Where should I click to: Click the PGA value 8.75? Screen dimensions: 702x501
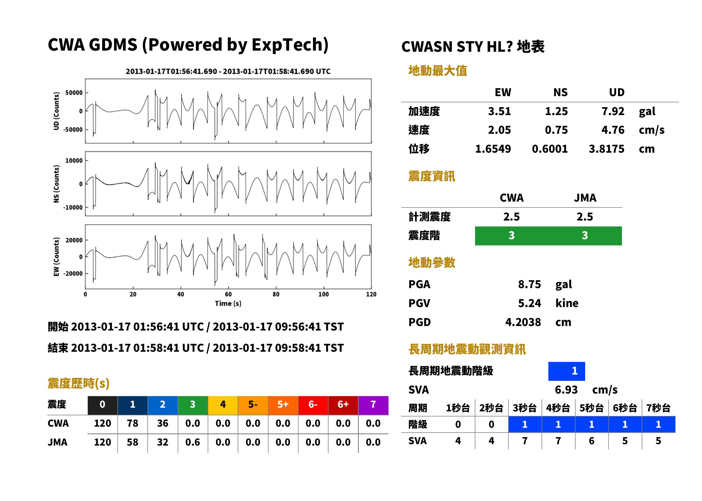click(x=529, y=284)
